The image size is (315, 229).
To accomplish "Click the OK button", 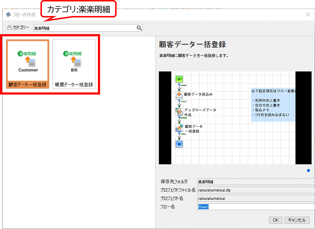I will click(276, 220).
